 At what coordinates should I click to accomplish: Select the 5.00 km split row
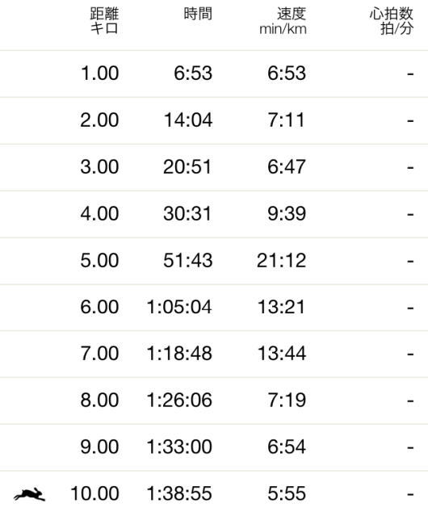pos(214,261)
